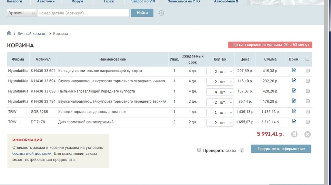Open the Гараж menu item
The image size is (331, 185).
pyautogui.click(x=109, y=1)
